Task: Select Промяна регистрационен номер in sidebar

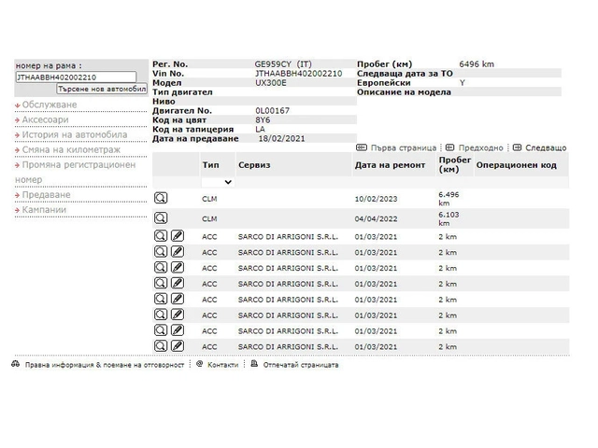Action: pyautogui.click(x=75, y=172)
